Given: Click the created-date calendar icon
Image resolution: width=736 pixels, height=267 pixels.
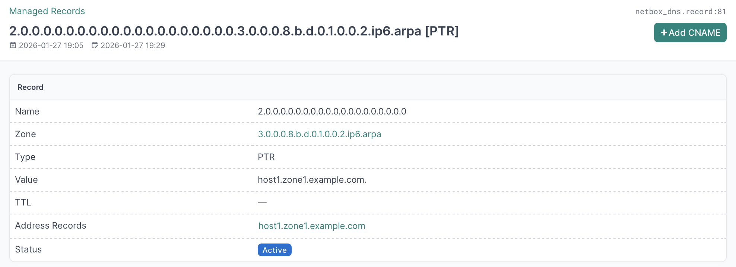Looking at the screenshot, I should coord(13,45).
